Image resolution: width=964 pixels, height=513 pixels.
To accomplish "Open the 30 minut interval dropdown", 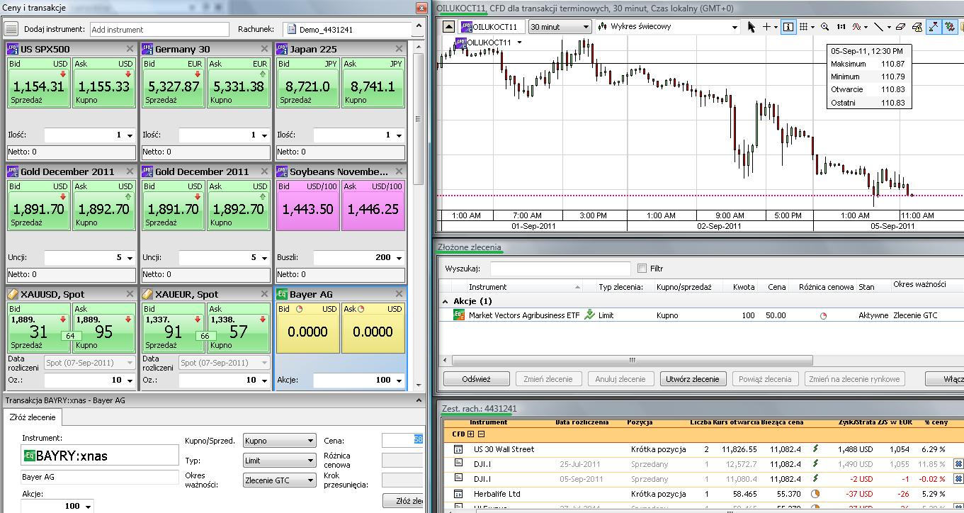I will pyautogui.click(x=560, y=27).
